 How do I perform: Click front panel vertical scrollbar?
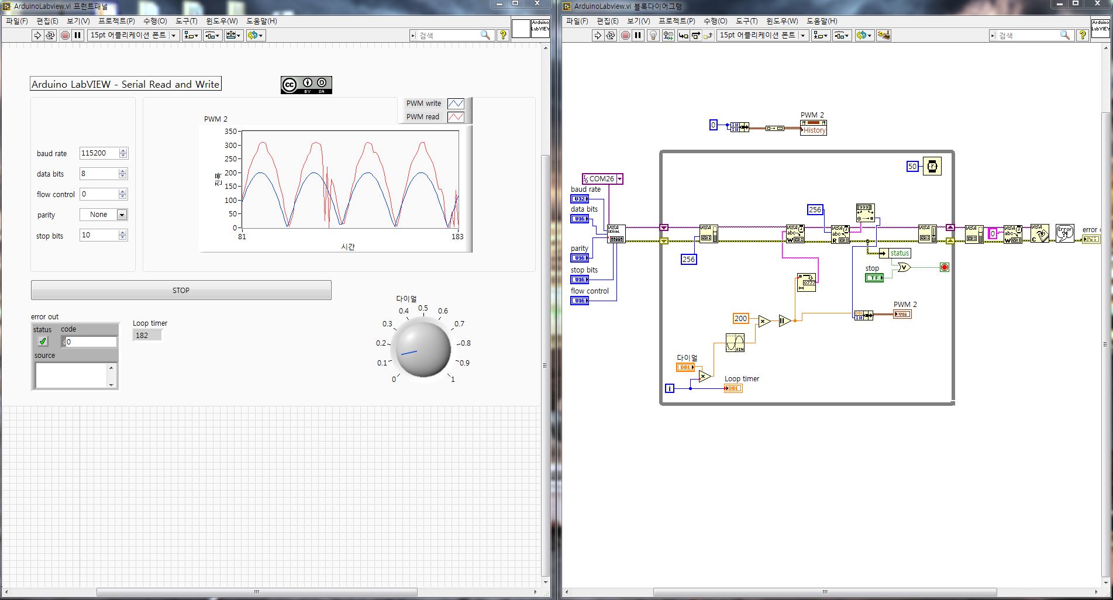tap(545, 365)
